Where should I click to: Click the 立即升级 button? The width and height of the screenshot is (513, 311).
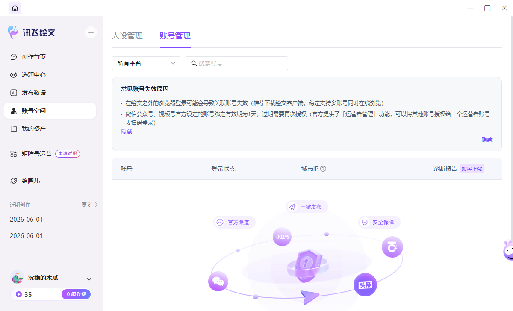pyautogui.click(x=76, y=294)
